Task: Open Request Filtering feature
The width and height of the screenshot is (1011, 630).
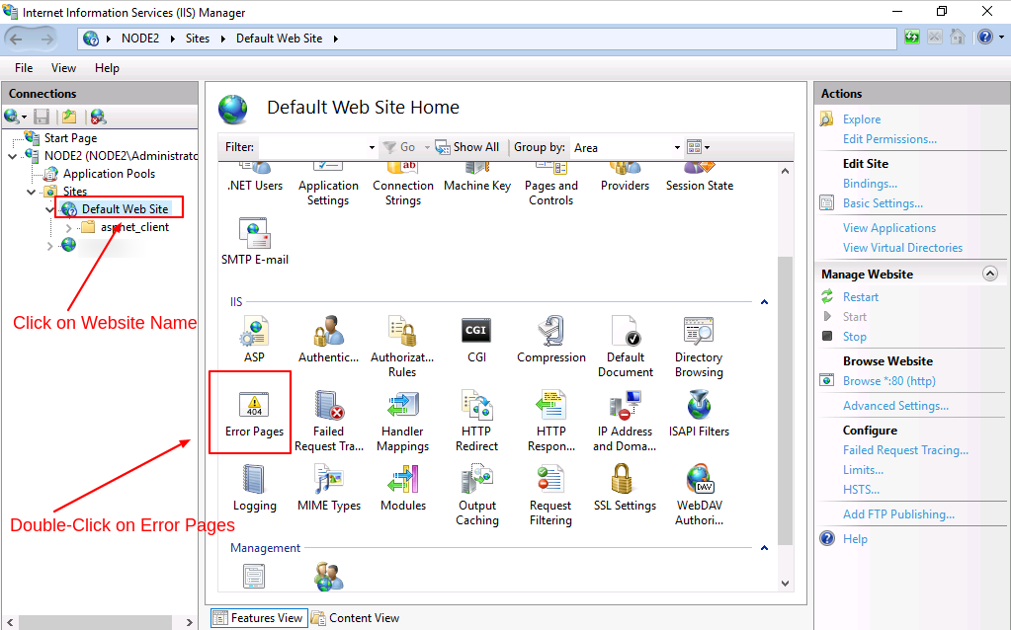Action: 550,495
